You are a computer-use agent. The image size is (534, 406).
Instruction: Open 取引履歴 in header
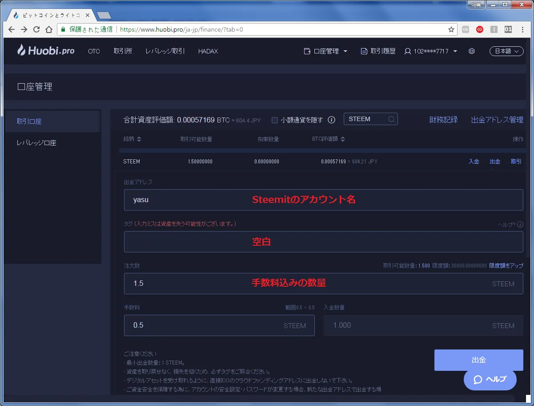coord(378,51)
